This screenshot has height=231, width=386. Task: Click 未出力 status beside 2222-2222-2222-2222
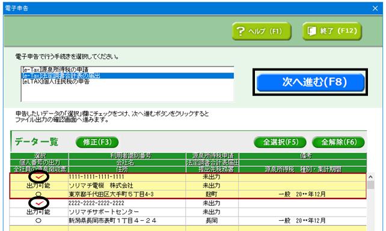[212, 203]
